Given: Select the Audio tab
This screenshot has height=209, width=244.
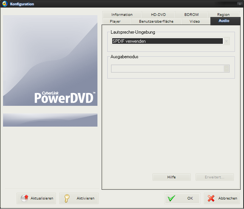Looking at the screenshot, I should (225, 21).
